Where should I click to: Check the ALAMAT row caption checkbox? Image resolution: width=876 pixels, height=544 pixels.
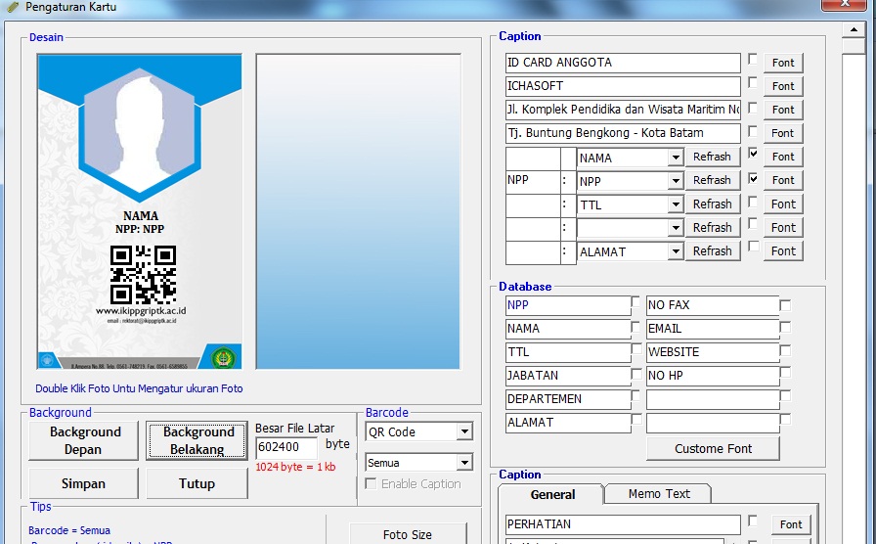pyautogui.click(x=754, y=246)
